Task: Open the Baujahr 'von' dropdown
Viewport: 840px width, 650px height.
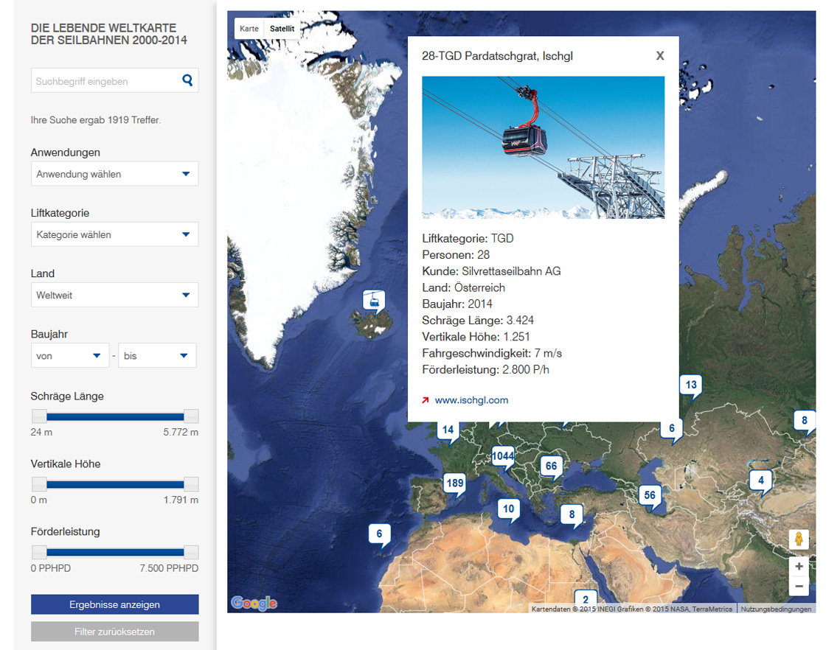Action: [x=69, y=355]
